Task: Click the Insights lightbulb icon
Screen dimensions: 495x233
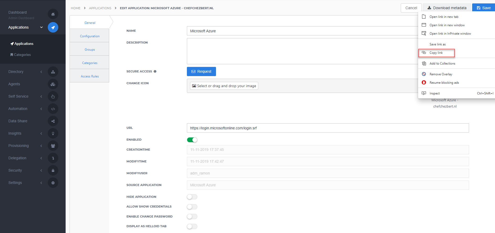Action: pyautogui.click(x=53, y=134)
